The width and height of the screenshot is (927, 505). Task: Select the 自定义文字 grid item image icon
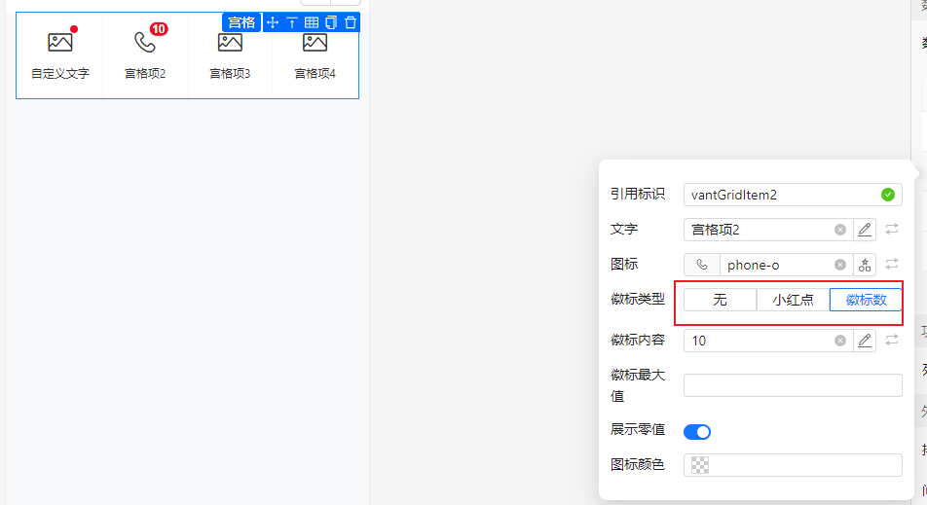[60, 42]
